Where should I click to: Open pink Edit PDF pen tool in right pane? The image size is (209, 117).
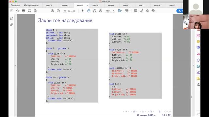pyautogui.click(x=198, y=54)
